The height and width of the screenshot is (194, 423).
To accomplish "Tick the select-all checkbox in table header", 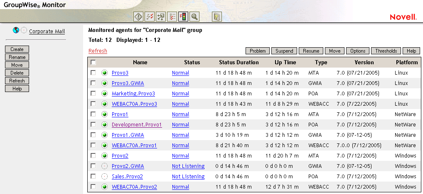I will 93,63.
